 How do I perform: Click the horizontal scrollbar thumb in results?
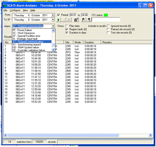[x=63, y=135]
